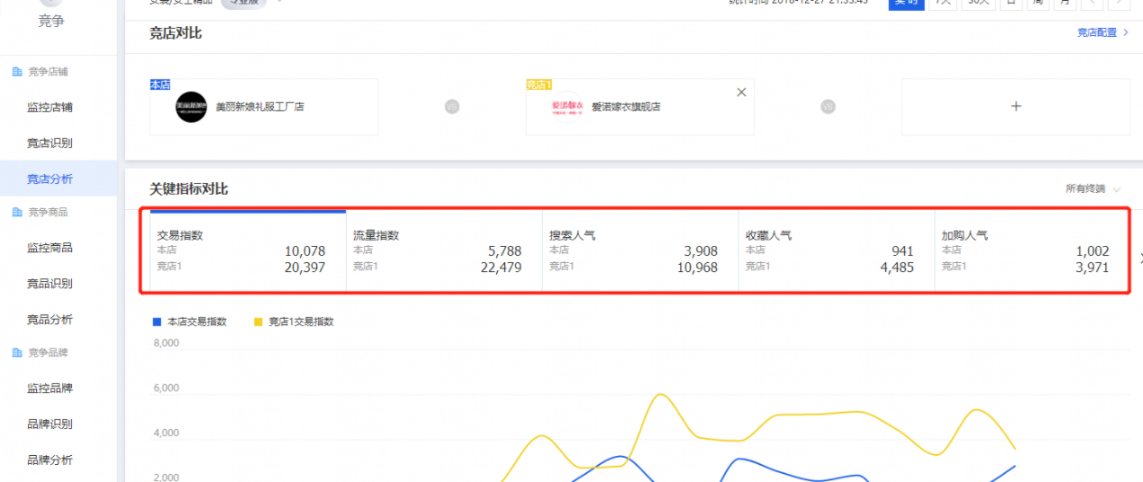The image size is (1143, 482).
Task: Click the 爱诺嫁衣旗舰店 shop name
Action: click(625, 107)
